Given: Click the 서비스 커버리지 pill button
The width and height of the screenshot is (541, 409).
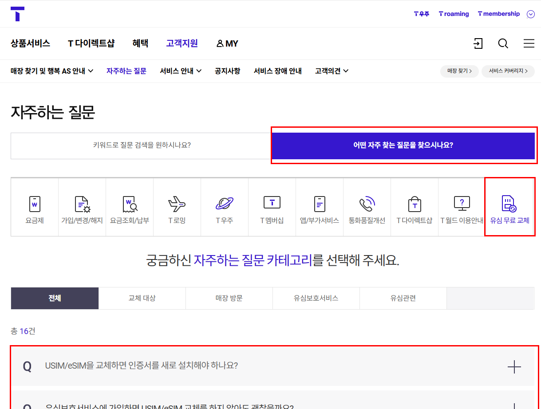Looking at the screenshot, I should pos(508,71).
